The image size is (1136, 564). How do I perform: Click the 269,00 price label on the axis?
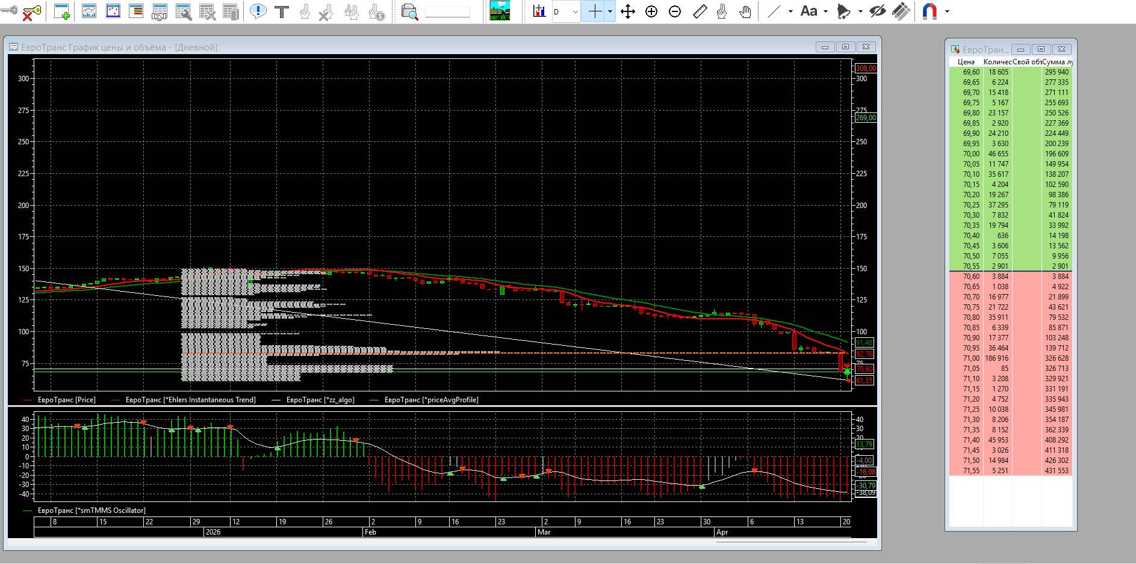tap(866, 118)
